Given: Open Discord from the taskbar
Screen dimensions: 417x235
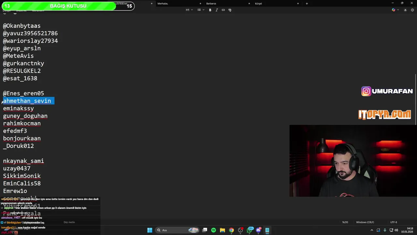Looking at the screenshot, I should pyautogui.click(x=259, y=230).
